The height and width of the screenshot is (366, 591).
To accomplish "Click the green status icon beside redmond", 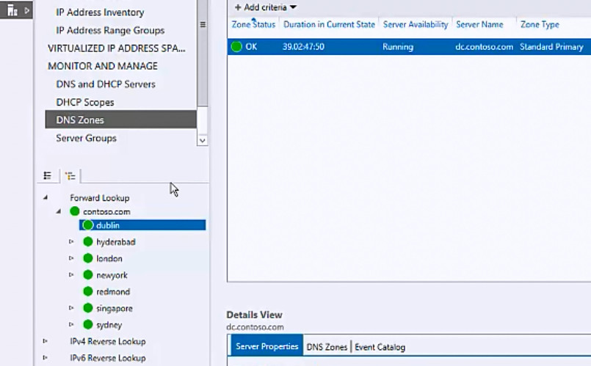I will [x=88, y=292].
